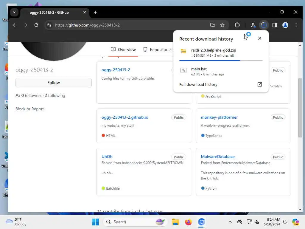Screen dimensions: 305x229
Task: Open Chrome Labs flask icon
Action: click(253, 25)
